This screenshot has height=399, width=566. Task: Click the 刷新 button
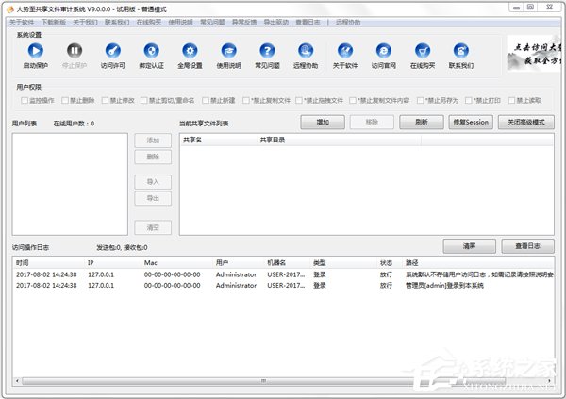coord(422,123)
